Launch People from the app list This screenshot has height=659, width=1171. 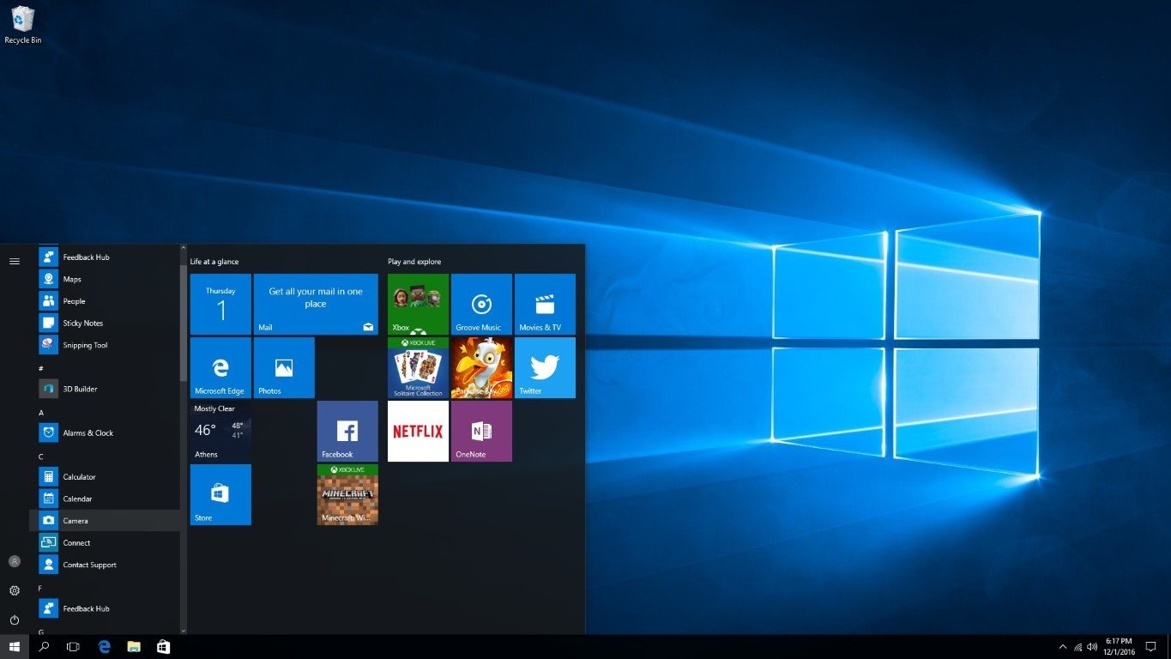point(105,301)
